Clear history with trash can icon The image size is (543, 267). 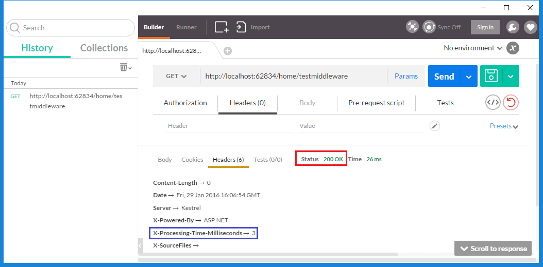[x=124, y=67]
